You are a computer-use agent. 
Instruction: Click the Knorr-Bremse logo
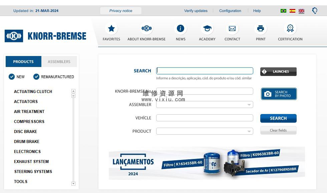pos(45,36)
